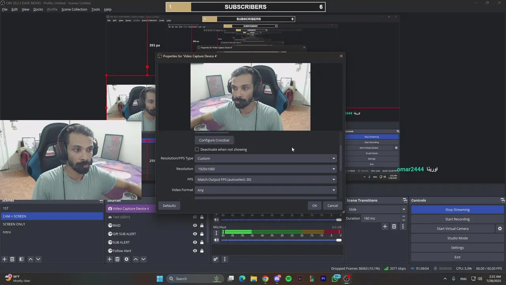This screenshot has height=285, width=506.
Task: Click the properties dialog scrollbar
Action: pos(341,158)
